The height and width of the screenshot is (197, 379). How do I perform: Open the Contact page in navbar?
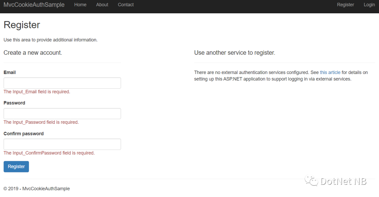click(126, 5)
